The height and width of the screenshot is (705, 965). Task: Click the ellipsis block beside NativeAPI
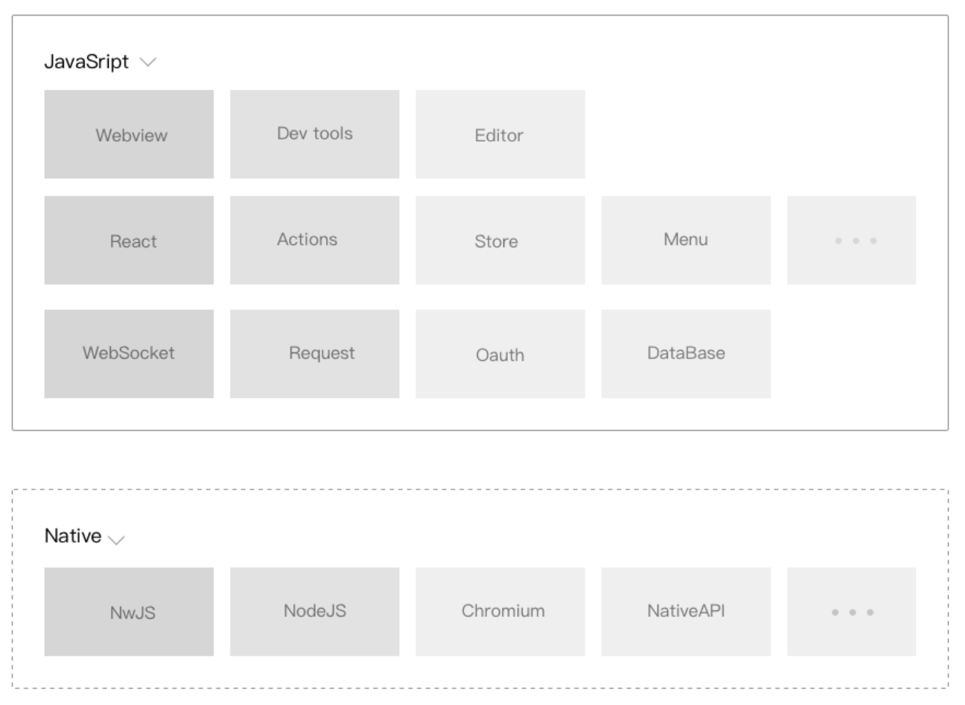(x=851, y=612)
